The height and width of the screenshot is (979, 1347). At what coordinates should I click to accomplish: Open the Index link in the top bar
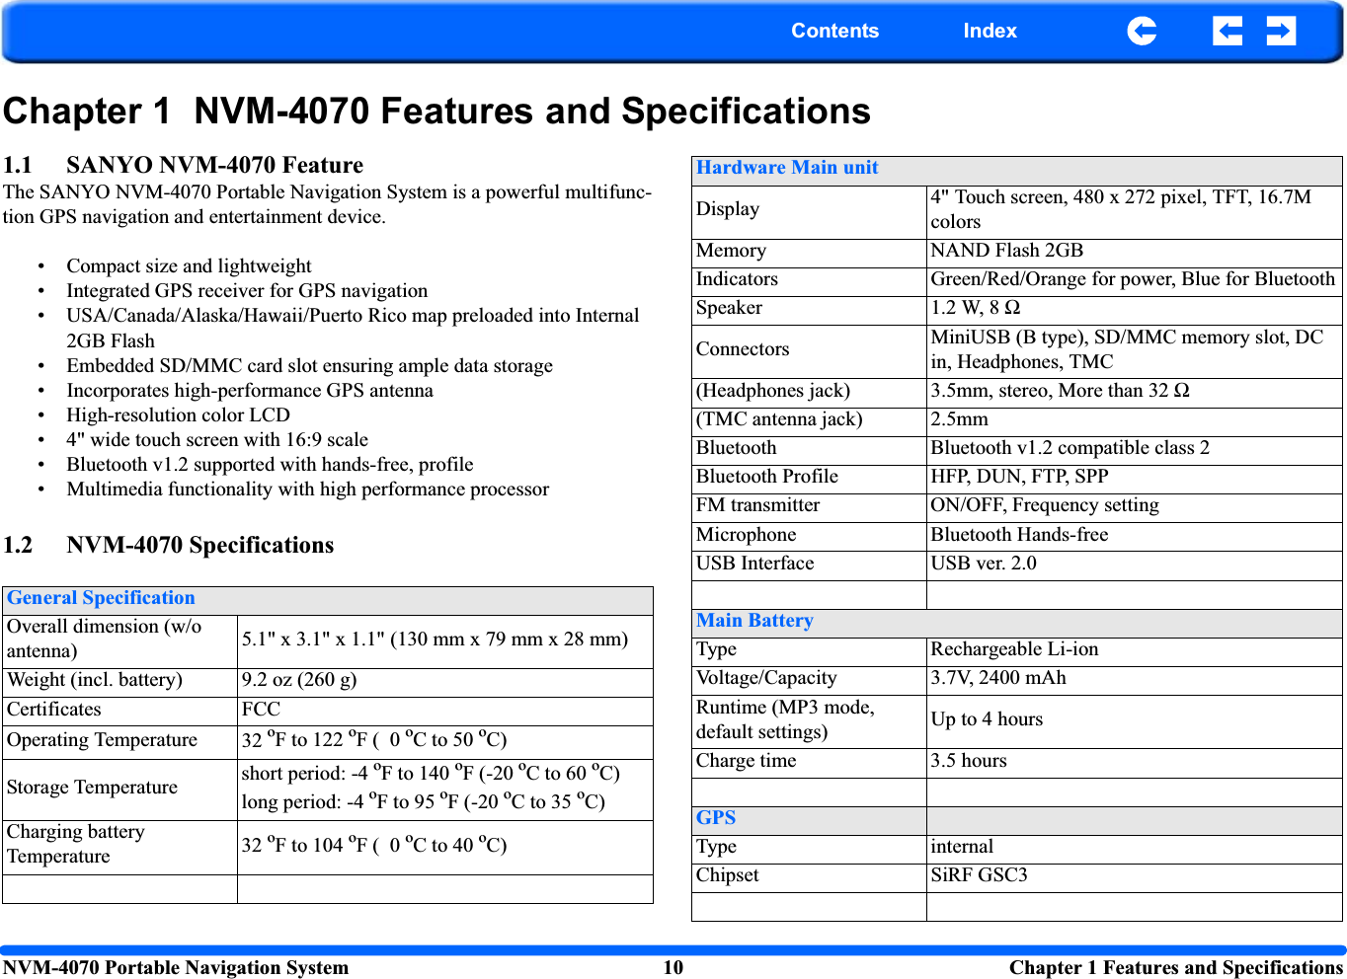[x=990, y=31]
